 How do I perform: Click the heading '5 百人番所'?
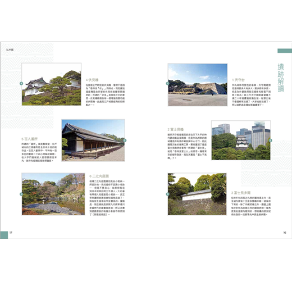30,139
